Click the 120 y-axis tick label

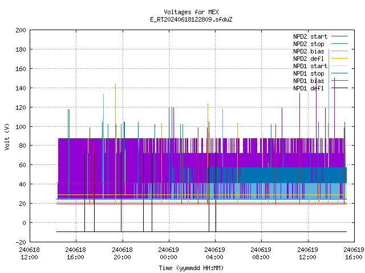(21, 107)
